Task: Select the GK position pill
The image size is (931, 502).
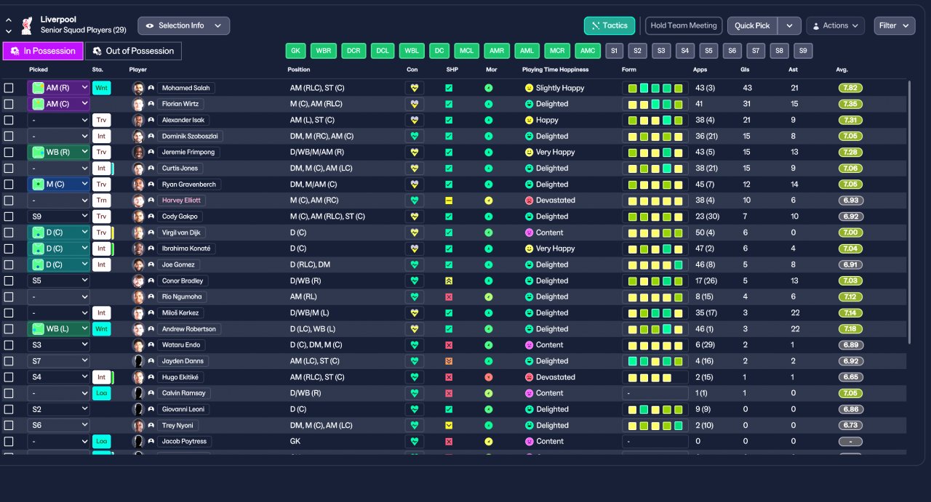Action: [x=295, y=51]
